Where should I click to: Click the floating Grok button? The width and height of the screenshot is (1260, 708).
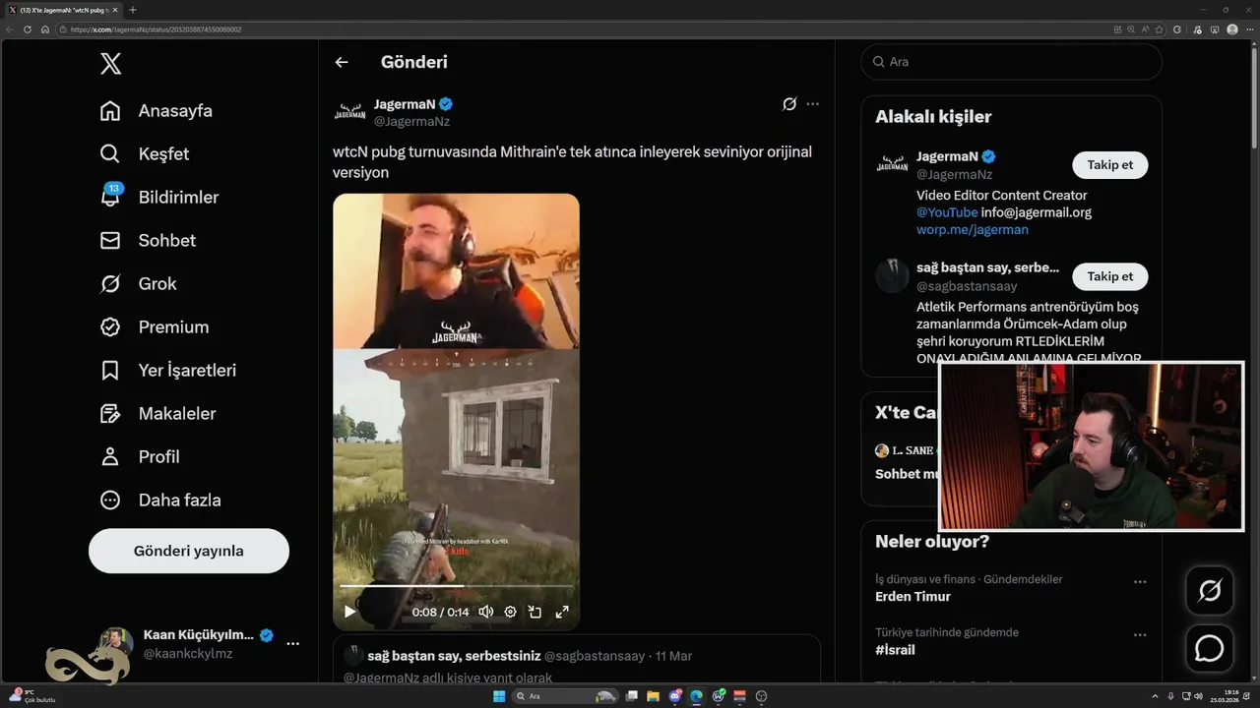pos(1209,591)
